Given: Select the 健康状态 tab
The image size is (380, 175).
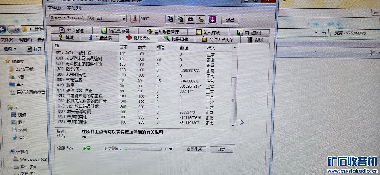Looking at the screenshot, I should coord(138,38).
